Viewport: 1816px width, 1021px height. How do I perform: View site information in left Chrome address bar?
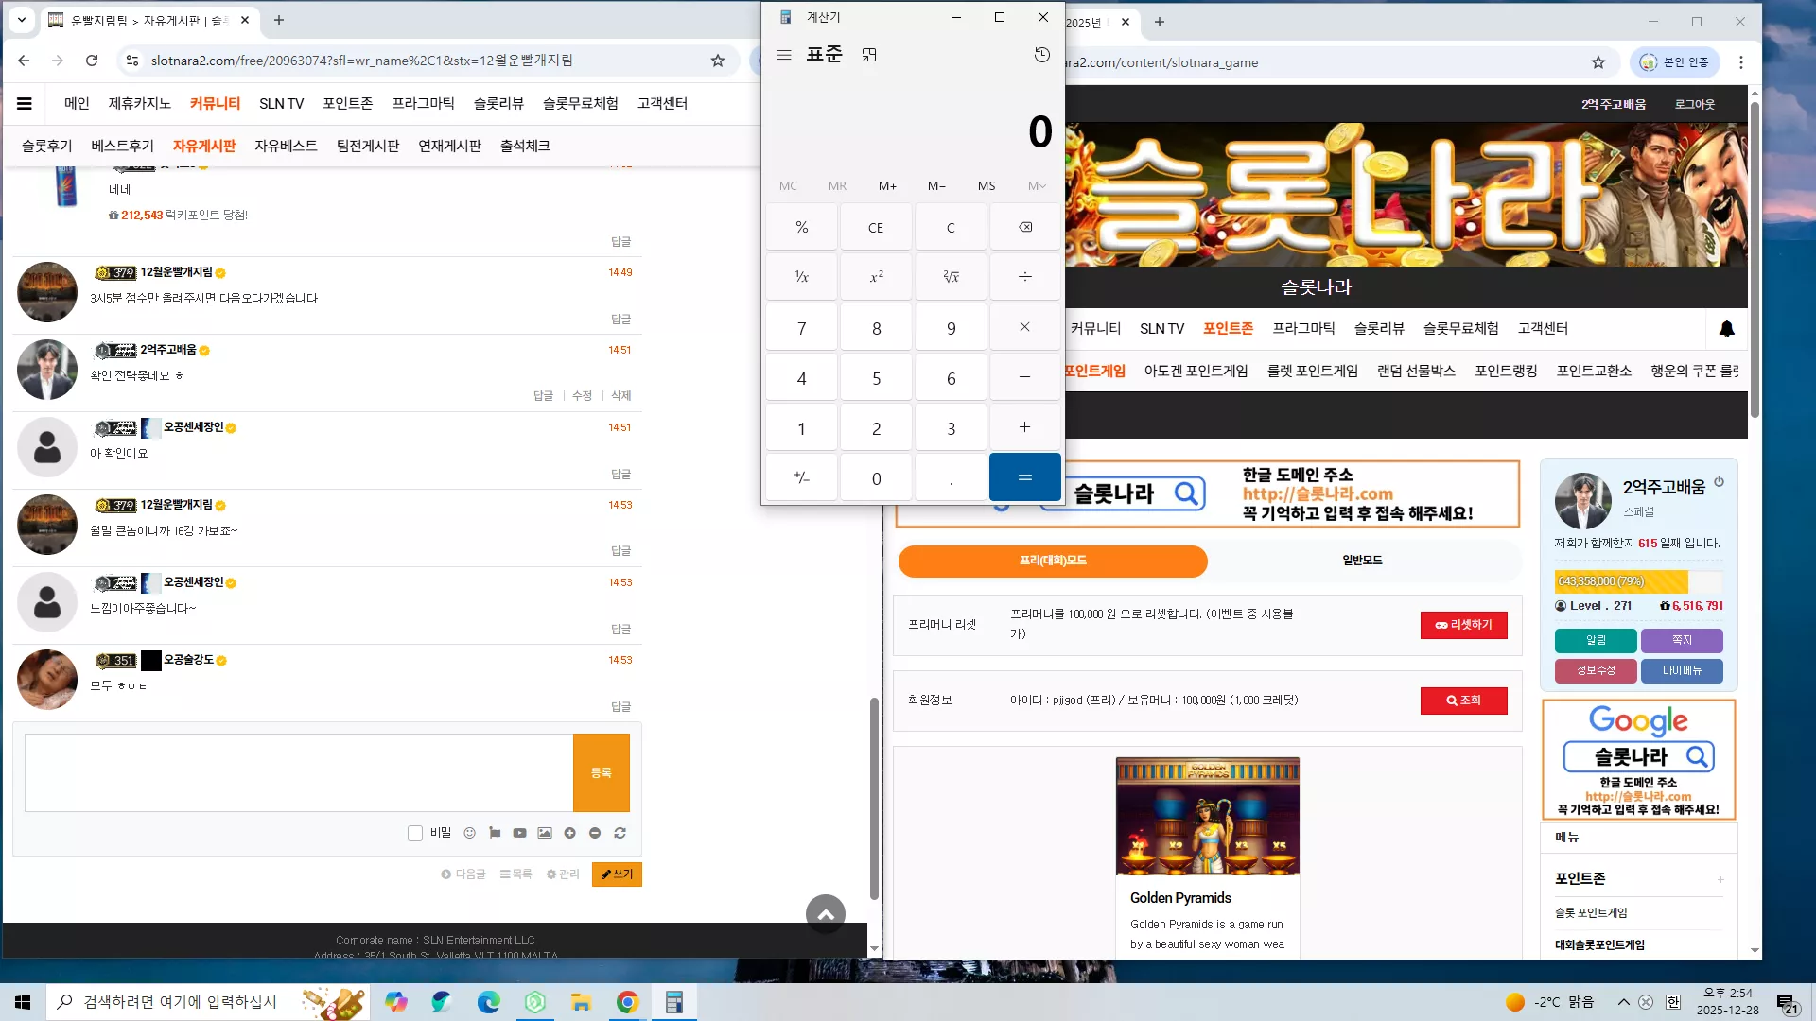point(131,61)
